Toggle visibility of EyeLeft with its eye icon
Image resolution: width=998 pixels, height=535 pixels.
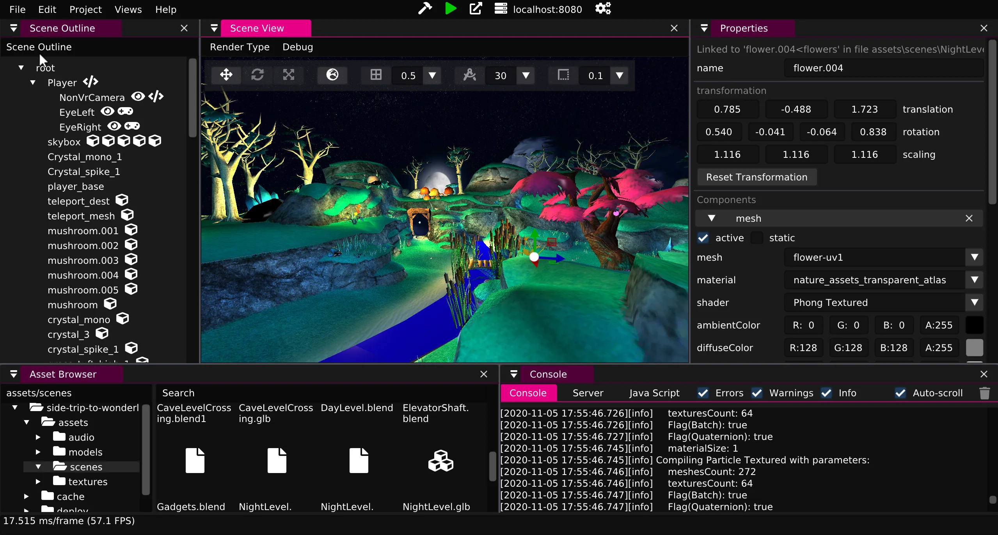coord(108,111)
